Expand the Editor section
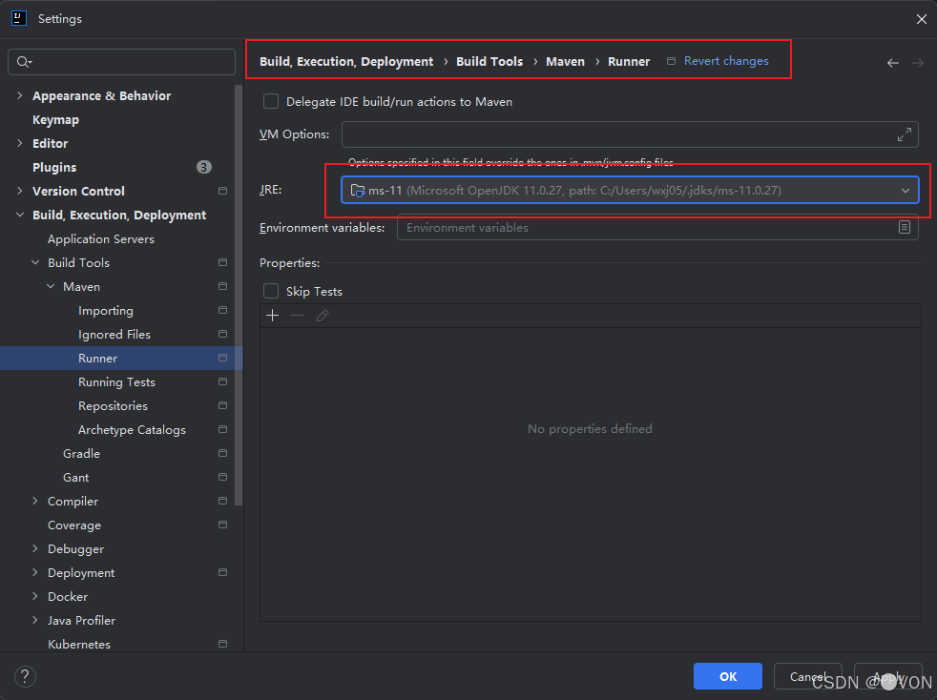Viewport: 937px width, 700px height. pos(20,143)
